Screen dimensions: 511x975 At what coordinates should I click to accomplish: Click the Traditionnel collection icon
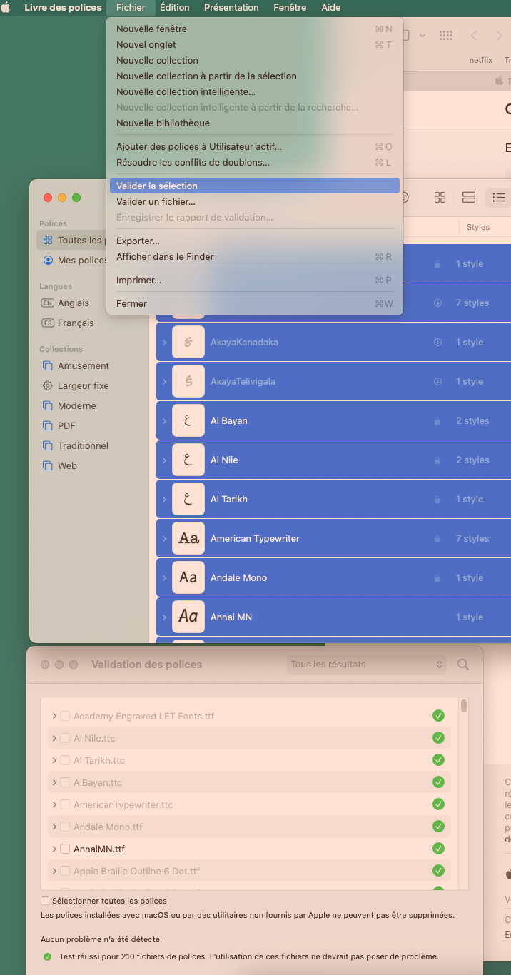pyautogui.click(x=48, y=446)
